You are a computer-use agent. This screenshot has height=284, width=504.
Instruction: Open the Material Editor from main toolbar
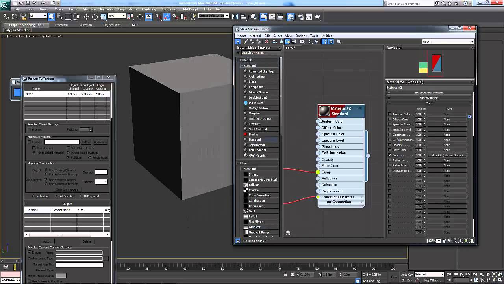tap(290, 17)
